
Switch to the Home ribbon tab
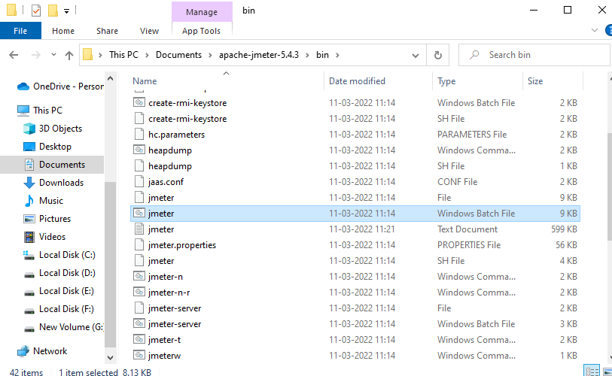(x=63, y=31)
